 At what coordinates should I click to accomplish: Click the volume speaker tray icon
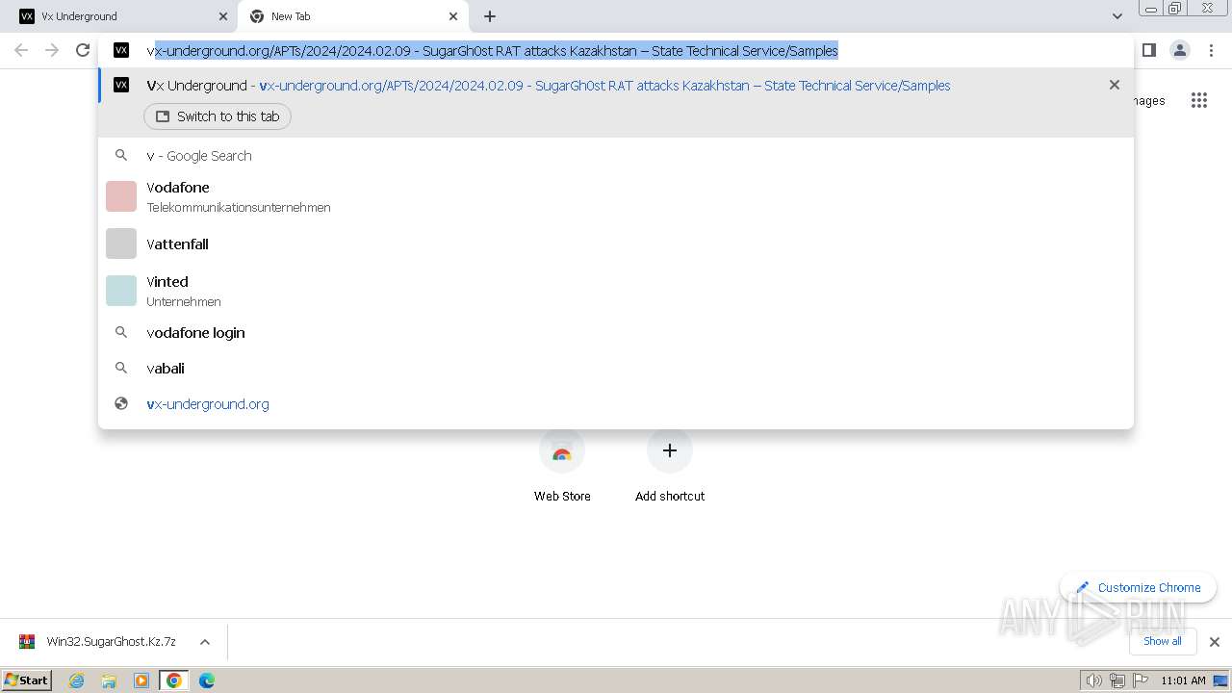click(1093, 680)
